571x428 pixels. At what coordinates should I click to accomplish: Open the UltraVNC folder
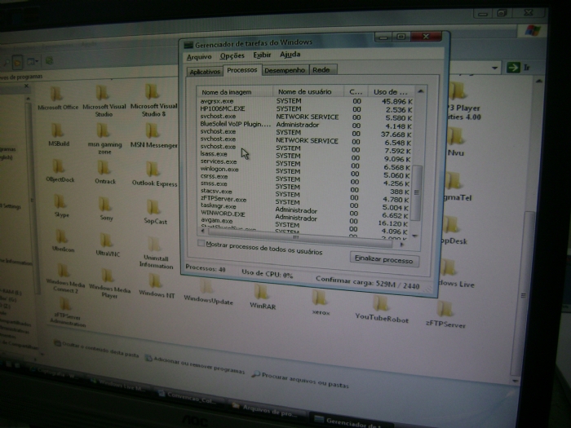(107, 245)
